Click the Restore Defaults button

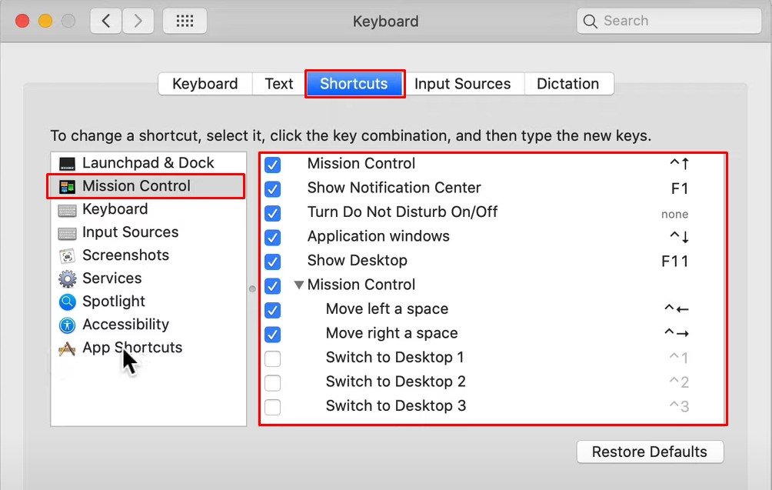[x=649, y=452]
